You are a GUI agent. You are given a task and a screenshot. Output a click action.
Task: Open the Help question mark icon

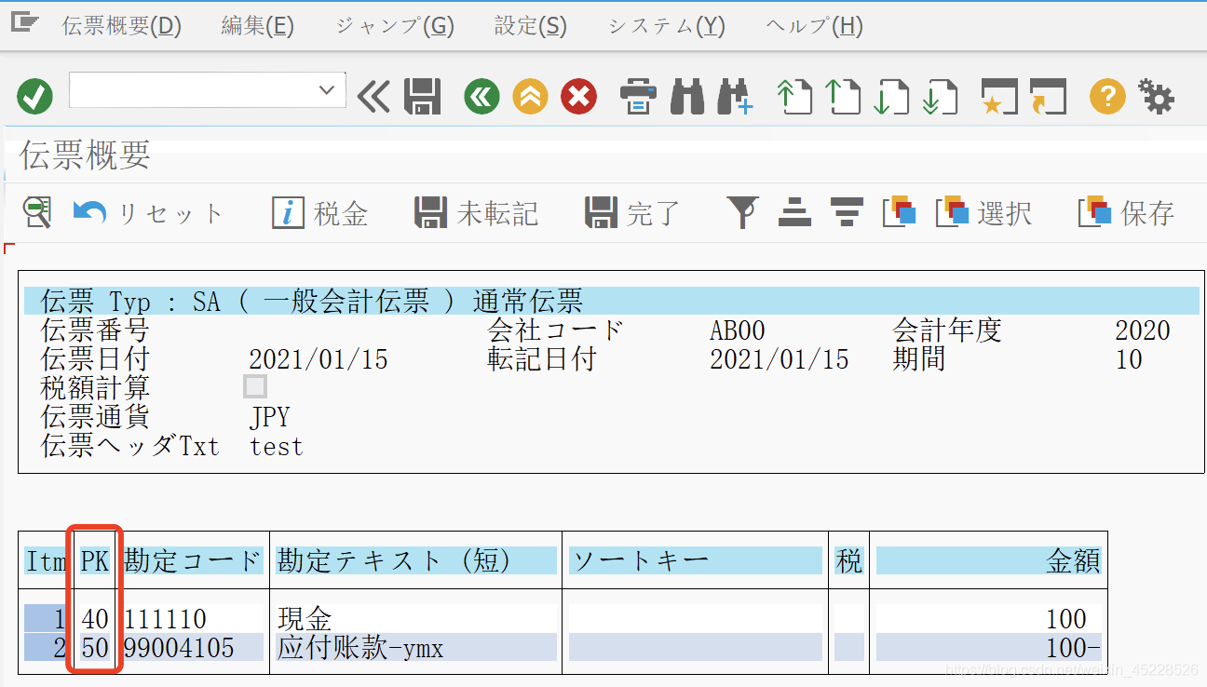pyautogui.click(x=1107, y=96)
